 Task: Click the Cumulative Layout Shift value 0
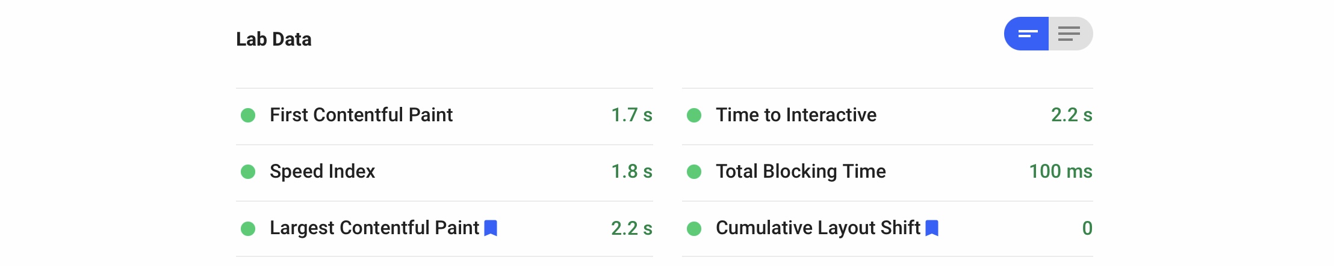click(1087, 228)
